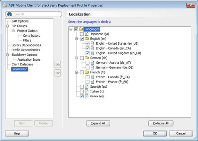Open Profile Dependencies page
Image resolution: width=198 pixels, height=141 pixels.
(26, 50)
